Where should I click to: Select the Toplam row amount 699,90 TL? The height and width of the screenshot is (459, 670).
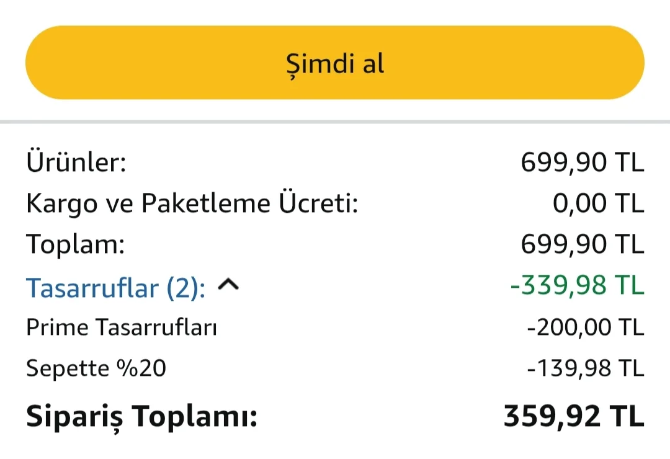coord(582,244)
